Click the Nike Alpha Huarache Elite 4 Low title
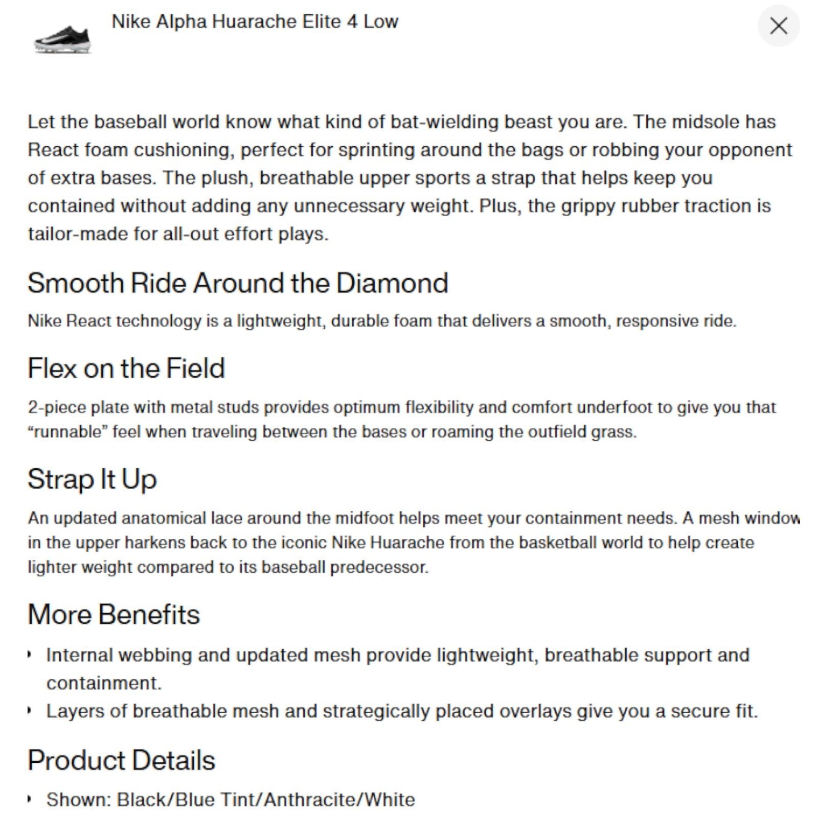Screen dimensions: 818x818 click(x=255, y=21)
